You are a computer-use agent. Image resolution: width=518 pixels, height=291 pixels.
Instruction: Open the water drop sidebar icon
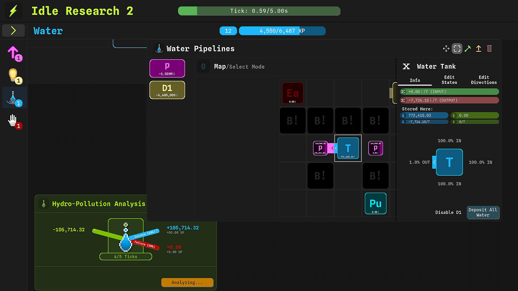coord(13,98)
